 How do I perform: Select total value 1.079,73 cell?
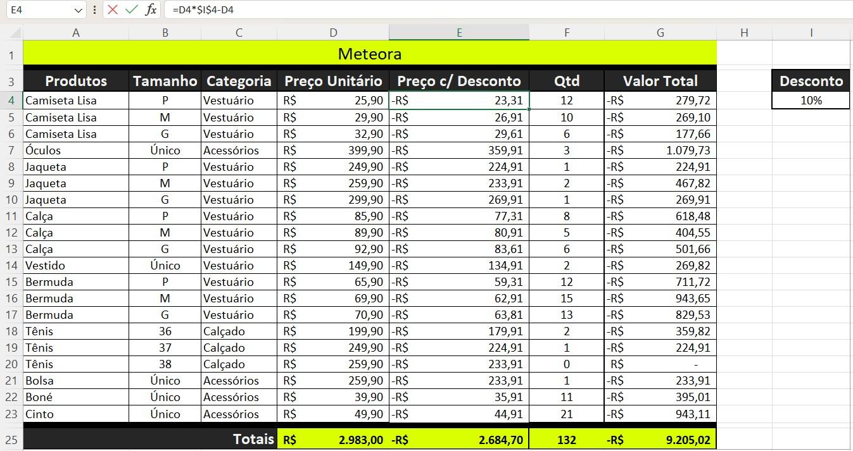tap(660, 150)
